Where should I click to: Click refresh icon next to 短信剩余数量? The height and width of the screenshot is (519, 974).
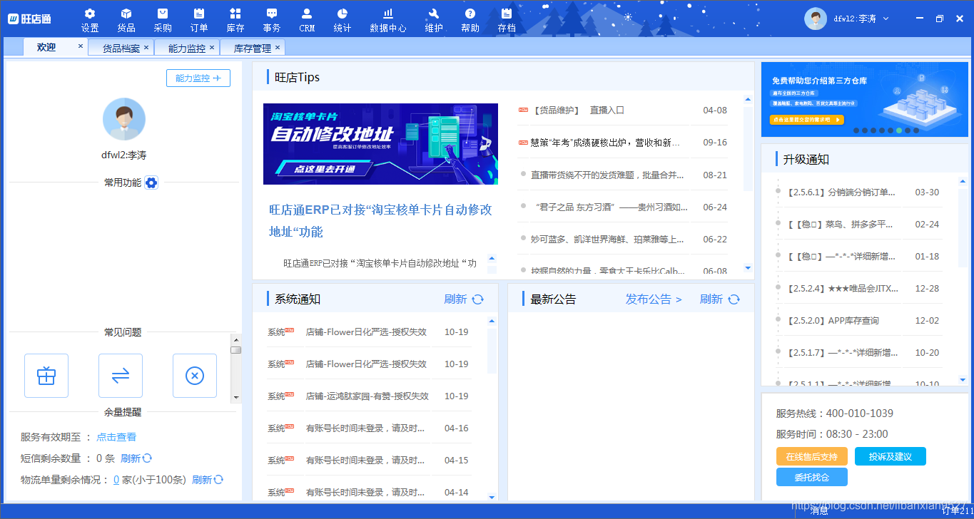point(148,458)
